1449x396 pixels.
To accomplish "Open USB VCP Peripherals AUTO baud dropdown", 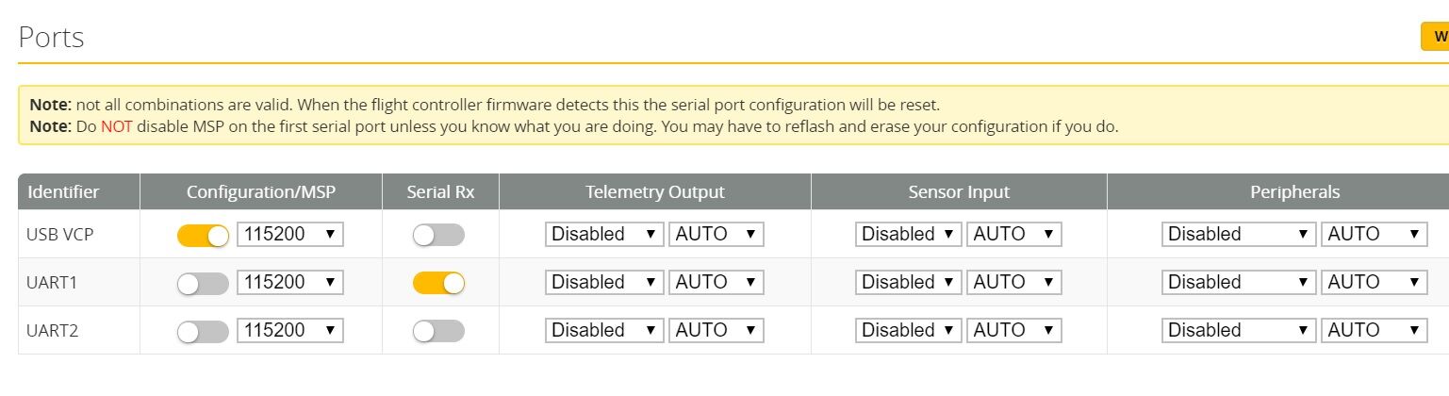I will 1375,235.
